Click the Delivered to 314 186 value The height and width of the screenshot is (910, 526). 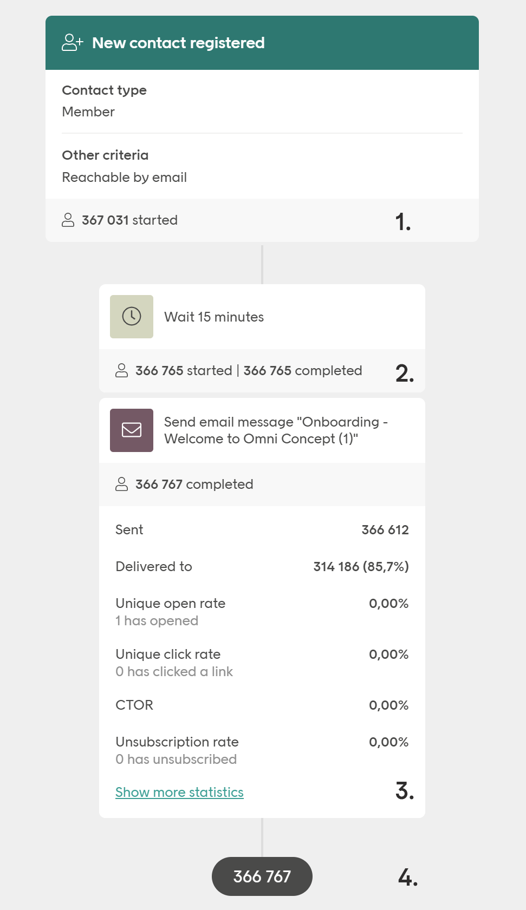(x=361, y=567)
